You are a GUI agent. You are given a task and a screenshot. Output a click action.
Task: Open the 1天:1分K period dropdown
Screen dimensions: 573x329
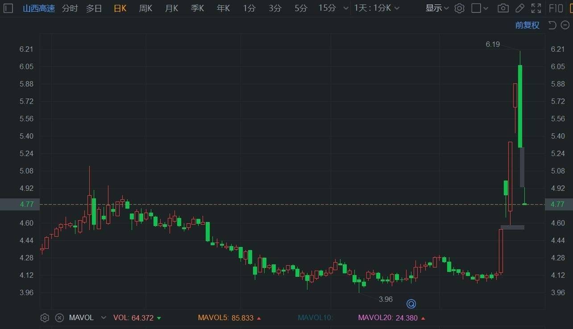click(377, 8)
